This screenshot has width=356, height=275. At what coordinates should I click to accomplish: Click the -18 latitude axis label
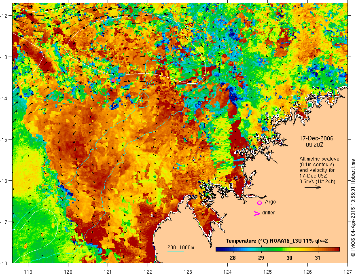pos(4,263)
